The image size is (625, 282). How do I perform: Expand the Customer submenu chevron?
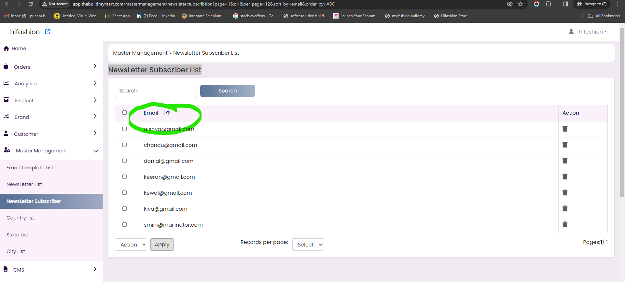(x=95, y=133)
